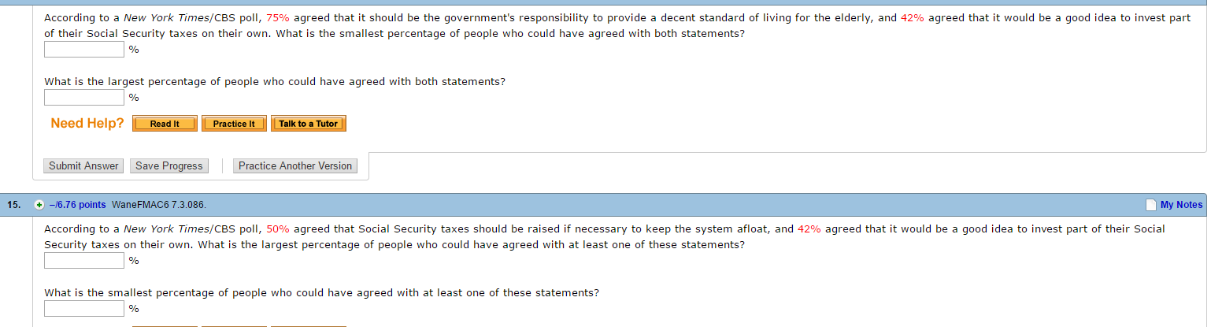
Task: Click the orange Need Help? label
Action: click(x=87, y=124)
